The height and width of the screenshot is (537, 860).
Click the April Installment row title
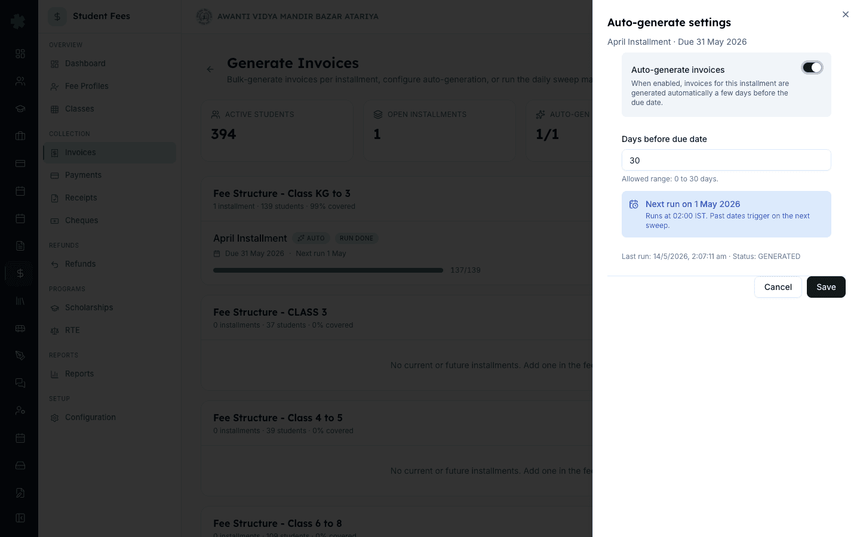click(250, 238)
